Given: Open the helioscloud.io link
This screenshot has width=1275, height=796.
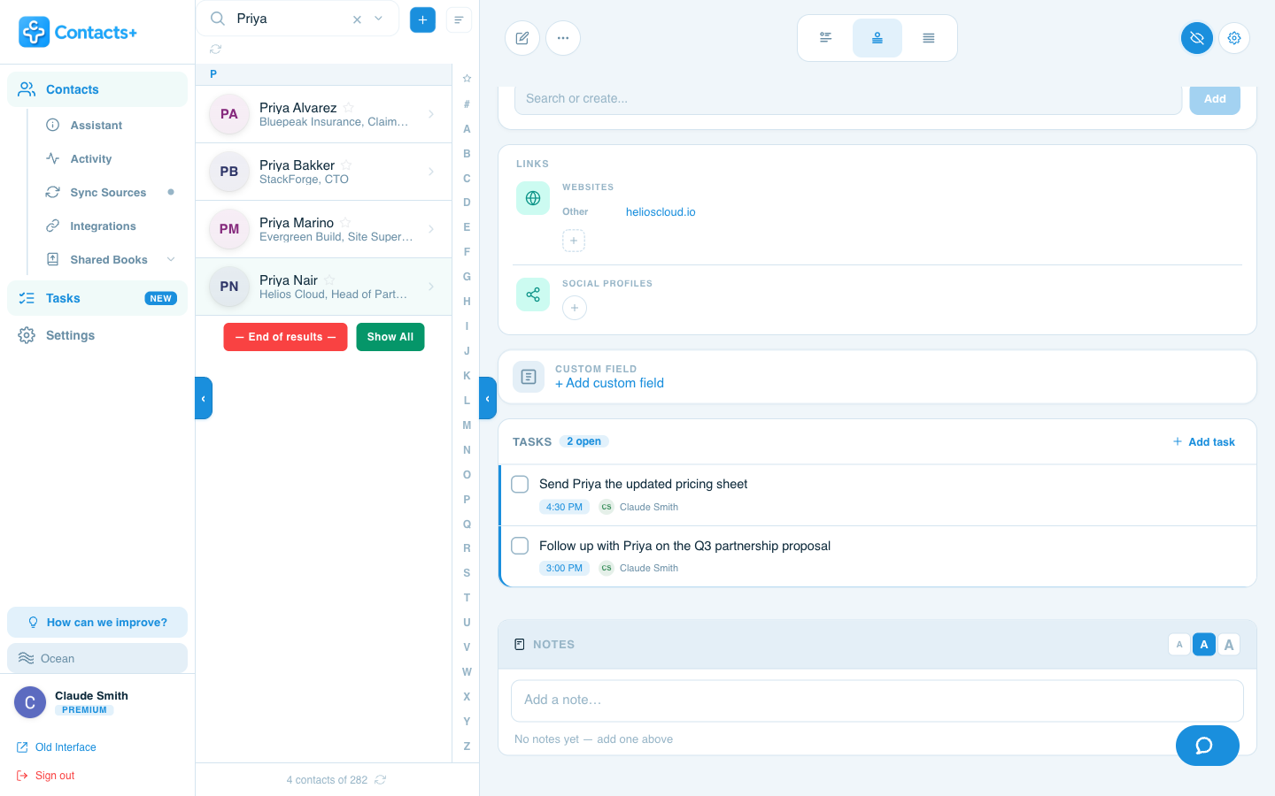Looking at the screenshot, I should 661,212.
